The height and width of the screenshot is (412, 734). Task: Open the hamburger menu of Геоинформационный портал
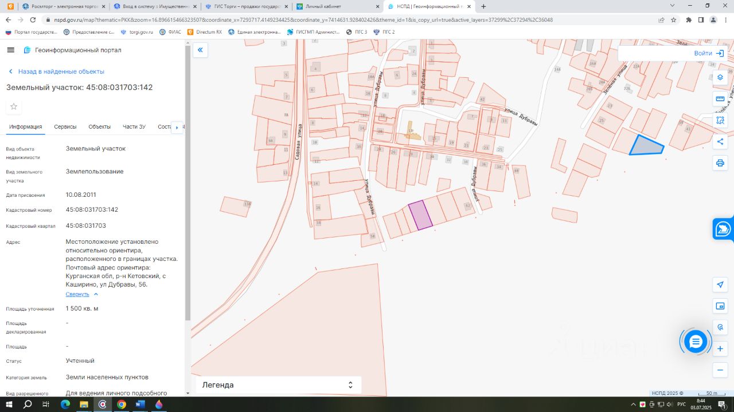click(10, 50)
